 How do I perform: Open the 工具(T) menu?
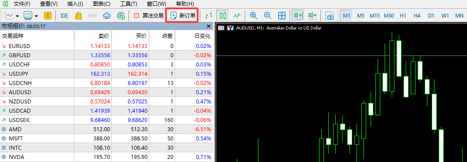pyautogui.click(x=129, y=4)
